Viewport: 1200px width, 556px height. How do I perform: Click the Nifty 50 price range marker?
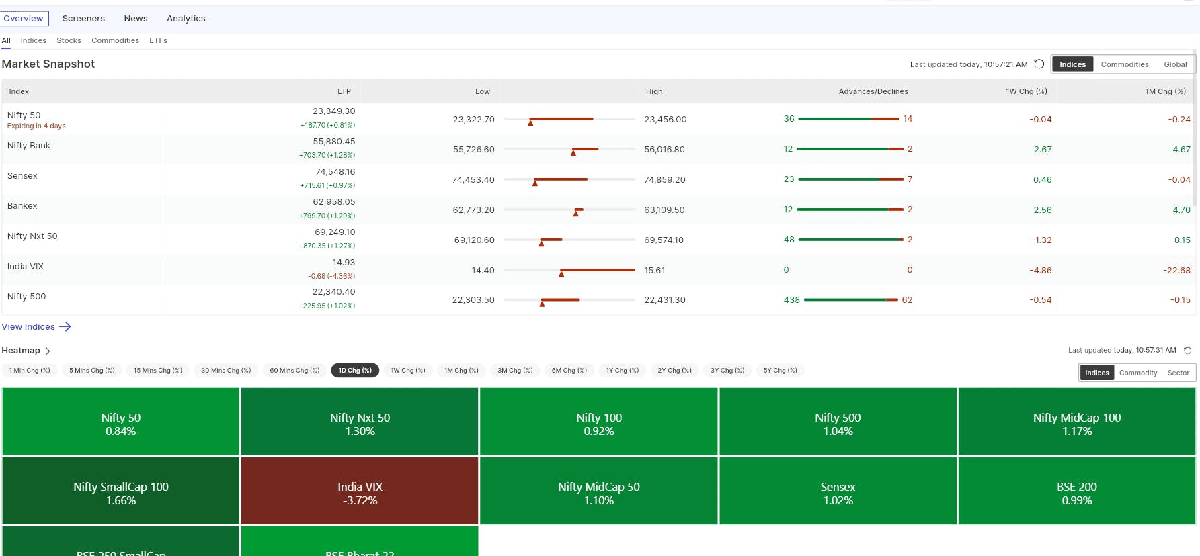coord(530,123)
